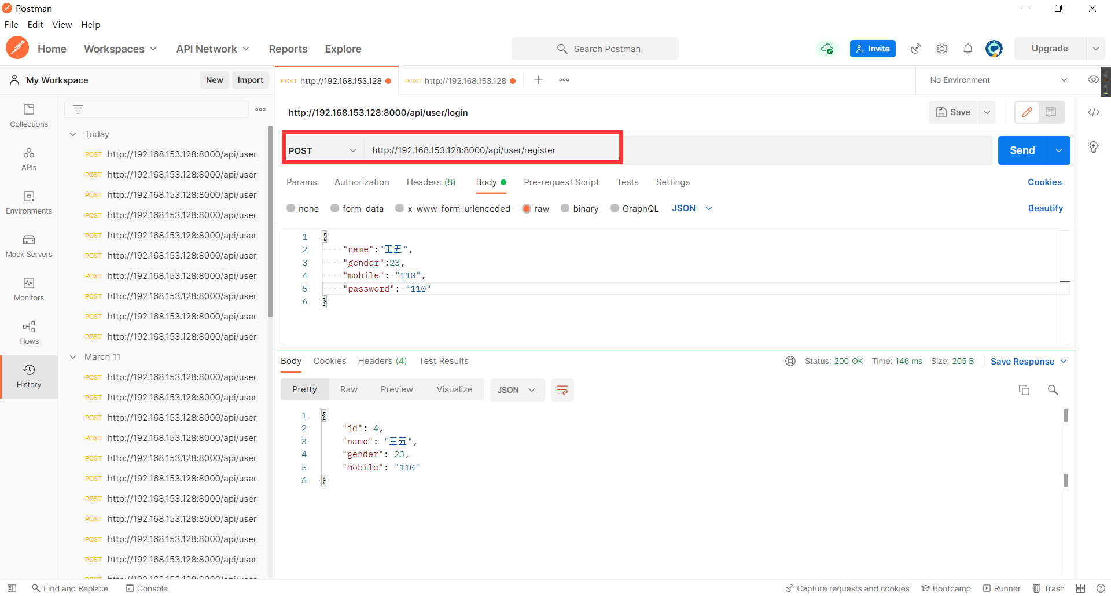Click the pencil edit mode icon

1027,112
